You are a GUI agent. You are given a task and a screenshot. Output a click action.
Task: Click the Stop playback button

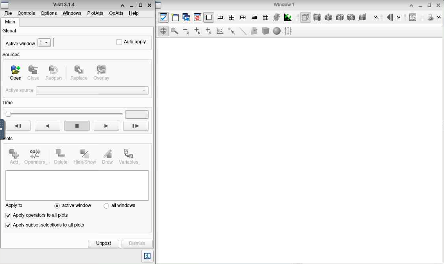pyautogui.click(x=77, y=126)
